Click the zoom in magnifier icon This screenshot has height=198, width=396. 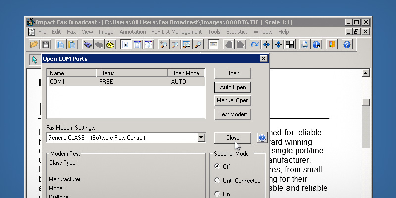(163, 45)
